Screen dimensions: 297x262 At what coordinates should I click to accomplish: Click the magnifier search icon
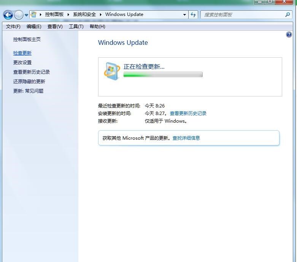tap(287, 14)
